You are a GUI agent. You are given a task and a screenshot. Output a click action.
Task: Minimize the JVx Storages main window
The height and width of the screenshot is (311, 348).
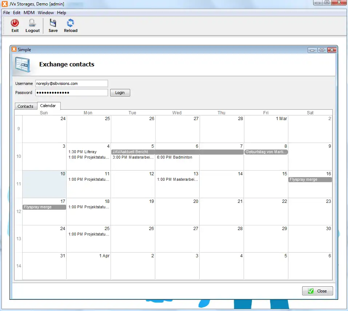[x=317, y=3]
